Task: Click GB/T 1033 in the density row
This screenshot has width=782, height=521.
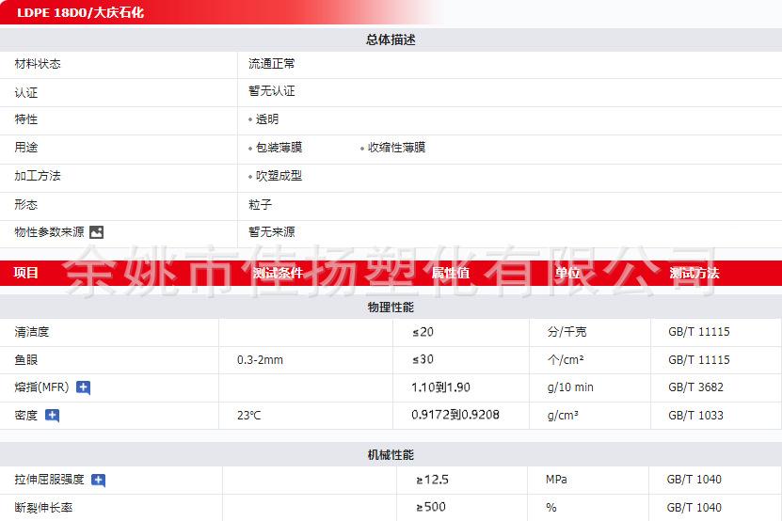Action: click(695, 416)
